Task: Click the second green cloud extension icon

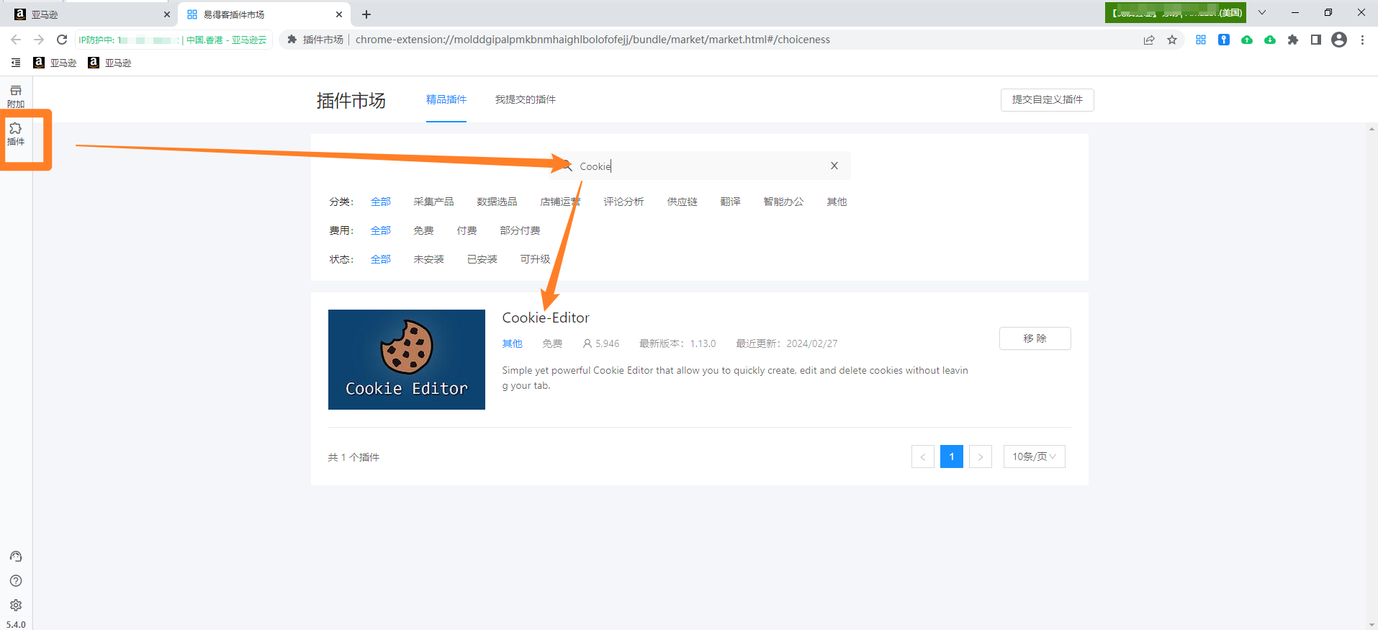Action: point(1270,40)
